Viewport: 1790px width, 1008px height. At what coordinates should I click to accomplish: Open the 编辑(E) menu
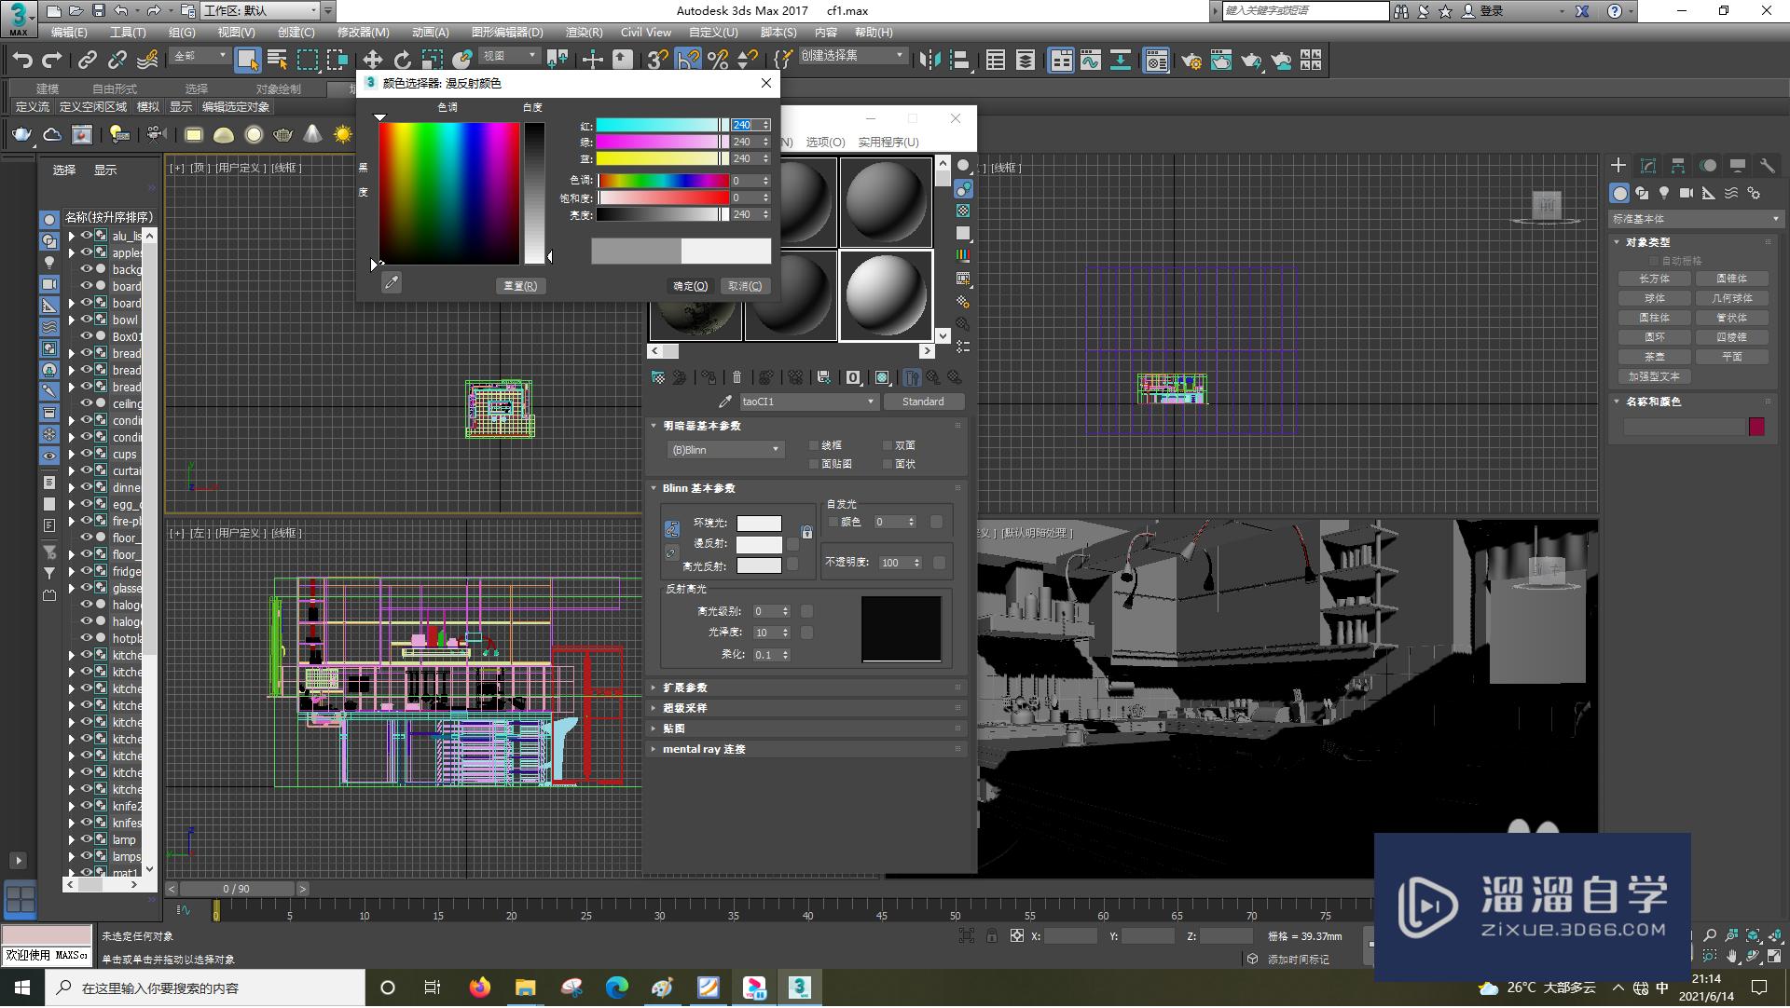point(69,33)
